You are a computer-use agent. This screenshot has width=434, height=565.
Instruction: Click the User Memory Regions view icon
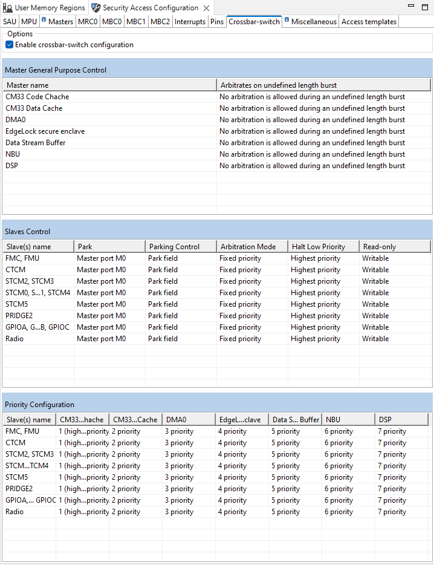coord(8,8)
